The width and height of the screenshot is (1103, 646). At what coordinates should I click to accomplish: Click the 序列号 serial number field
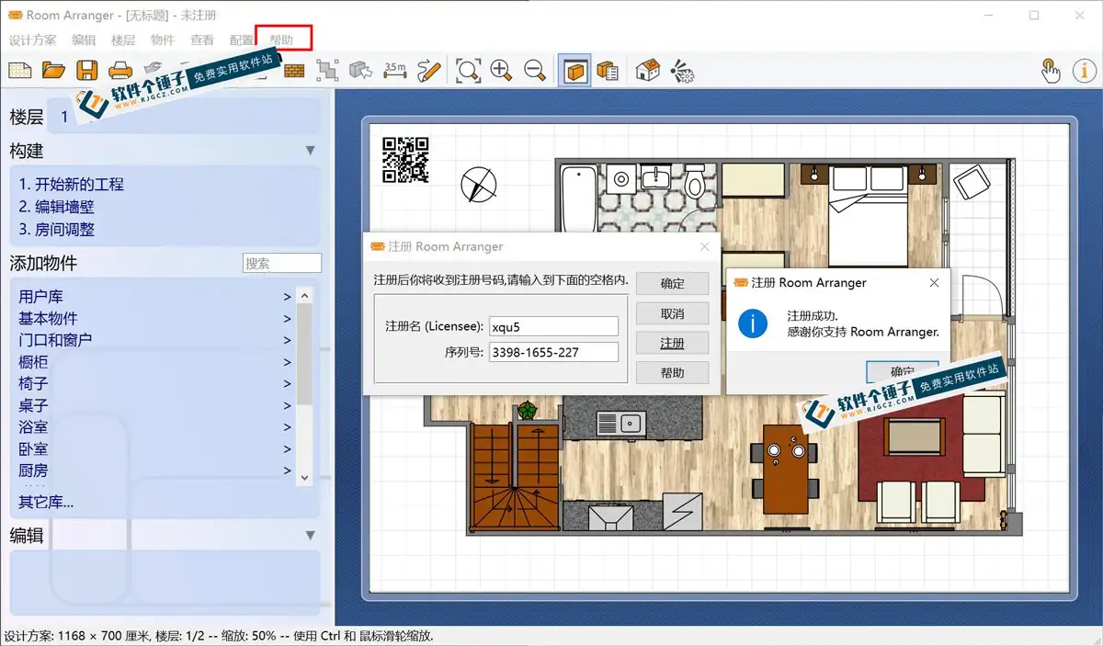coord(554,352)
